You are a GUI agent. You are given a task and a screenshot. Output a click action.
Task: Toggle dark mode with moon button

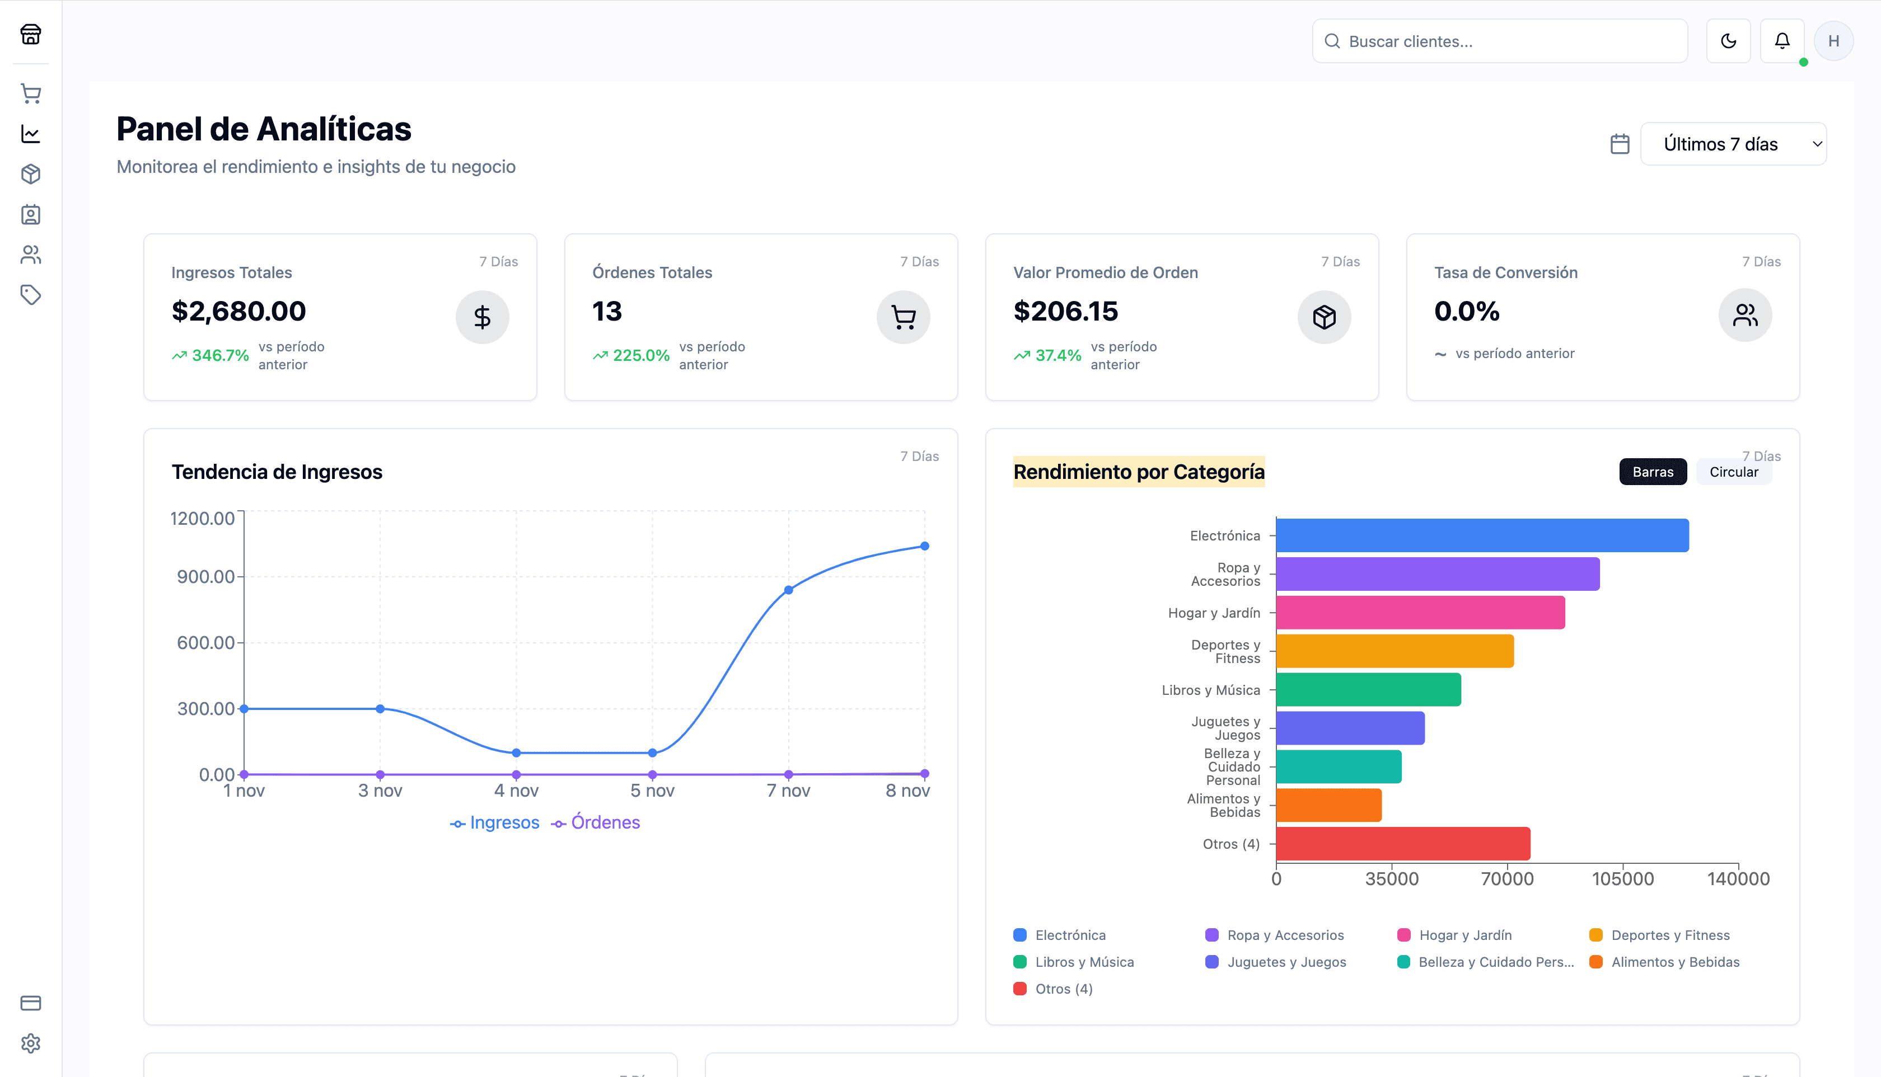pyautogui.click(x=1728, y=41)
